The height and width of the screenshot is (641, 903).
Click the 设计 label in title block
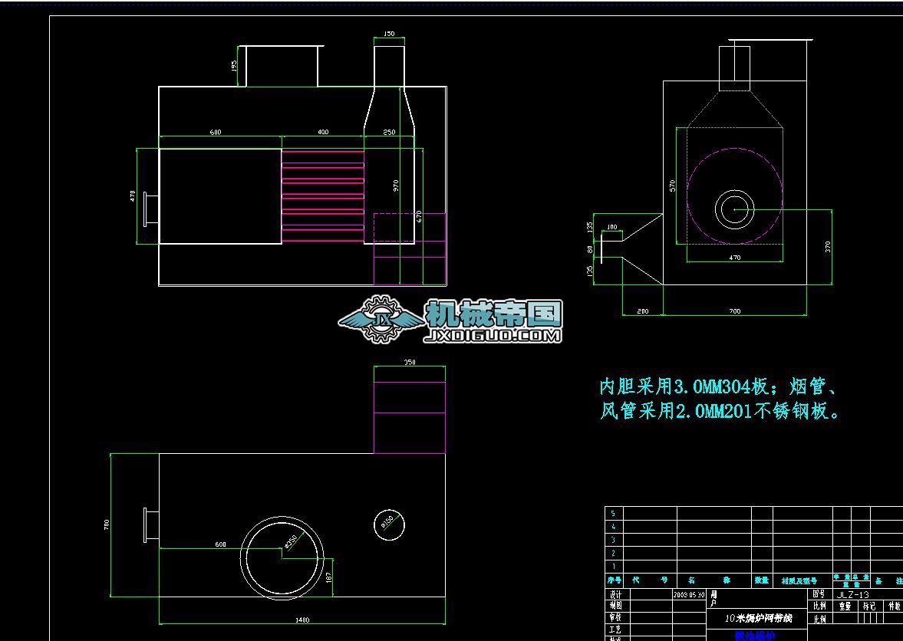point(615,594)
